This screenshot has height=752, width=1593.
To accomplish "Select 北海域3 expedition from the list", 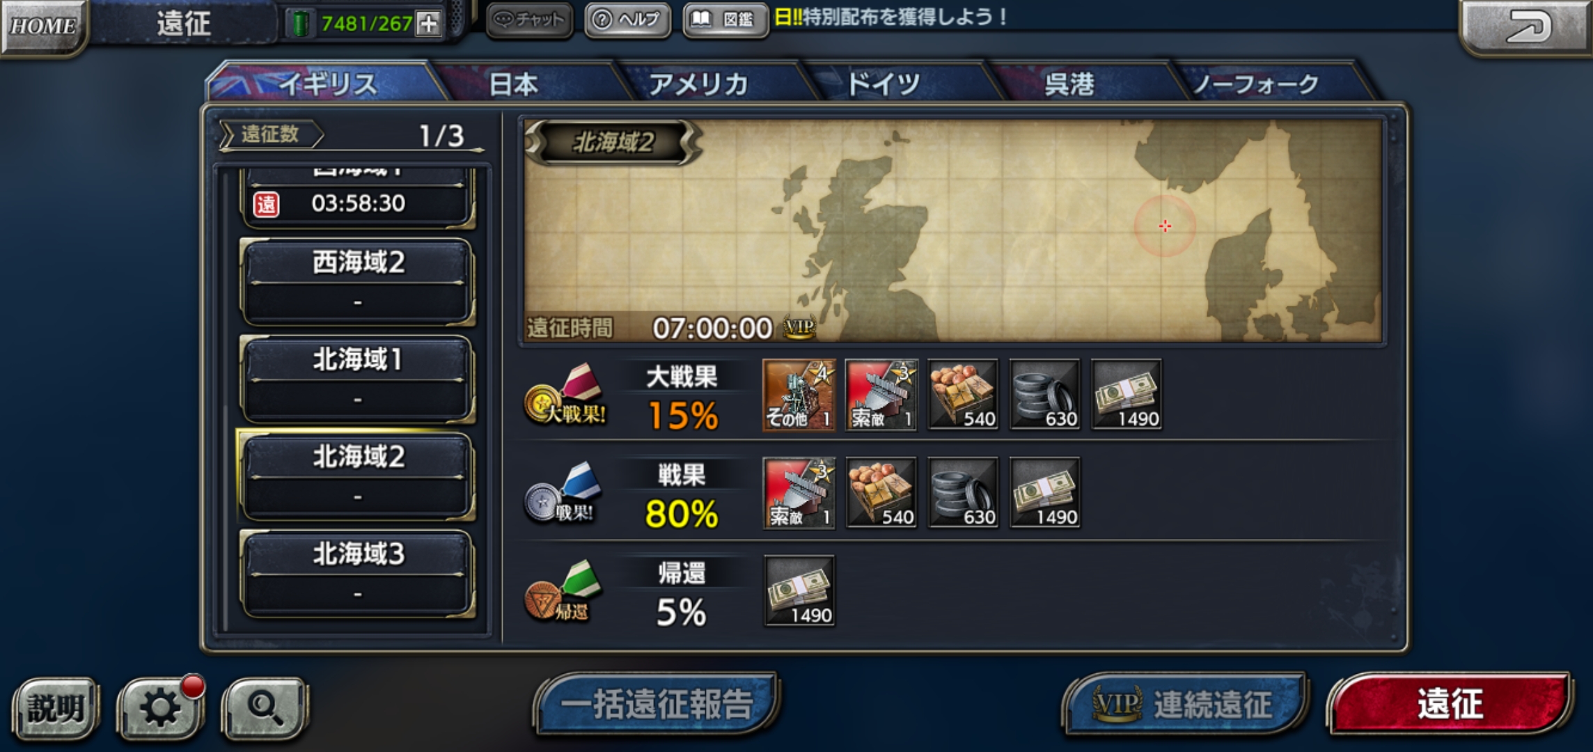I will point(357,574).
